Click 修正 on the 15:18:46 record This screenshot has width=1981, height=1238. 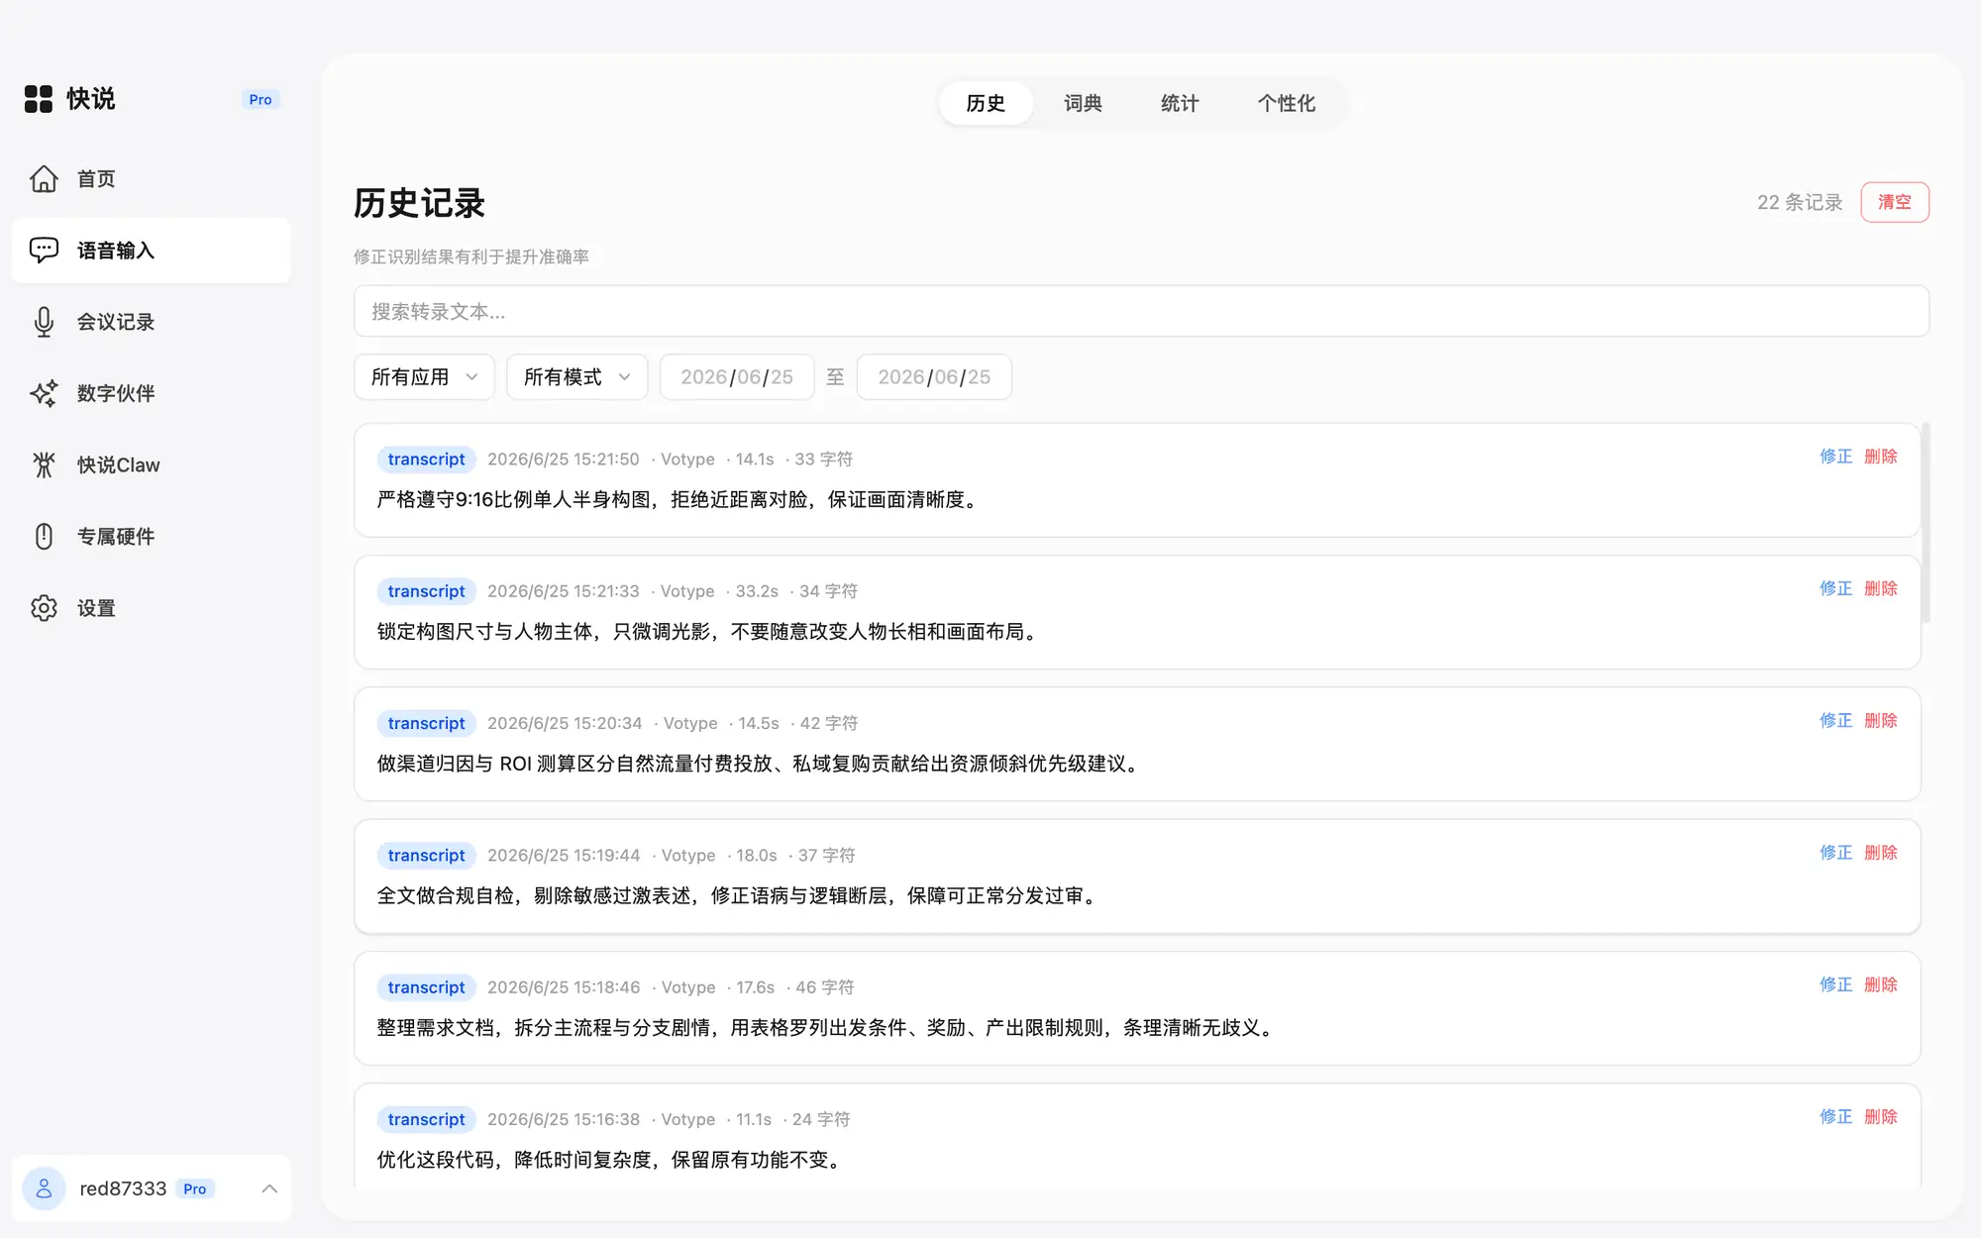click(1835, 984)
